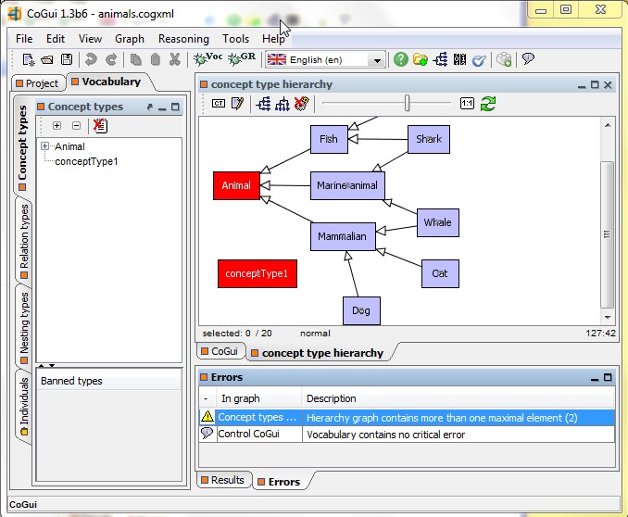The height and width of the screenshot is (517, 628).
Task: Minimize the concept type hierarchy panel
Action: (582, 85)
